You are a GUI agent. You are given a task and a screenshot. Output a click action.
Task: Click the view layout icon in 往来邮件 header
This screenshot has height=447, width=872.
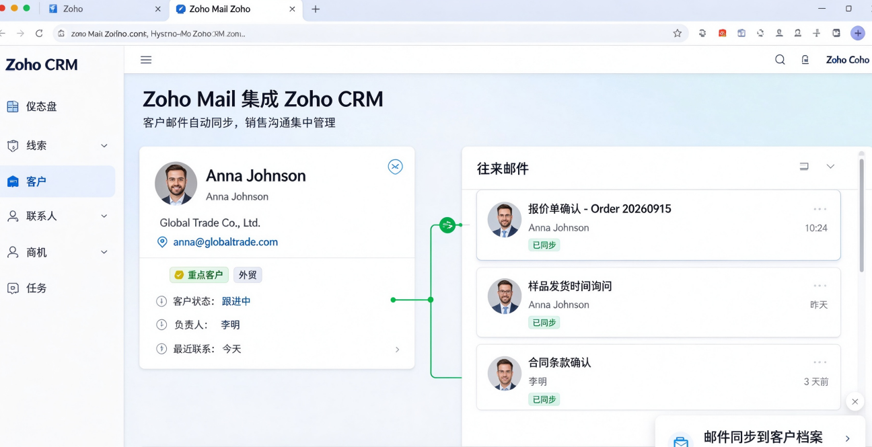[803, 167]
